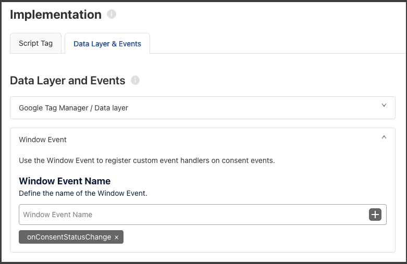Click the Implementation page heading
407x264 pixels.
[x=56, y=15]
